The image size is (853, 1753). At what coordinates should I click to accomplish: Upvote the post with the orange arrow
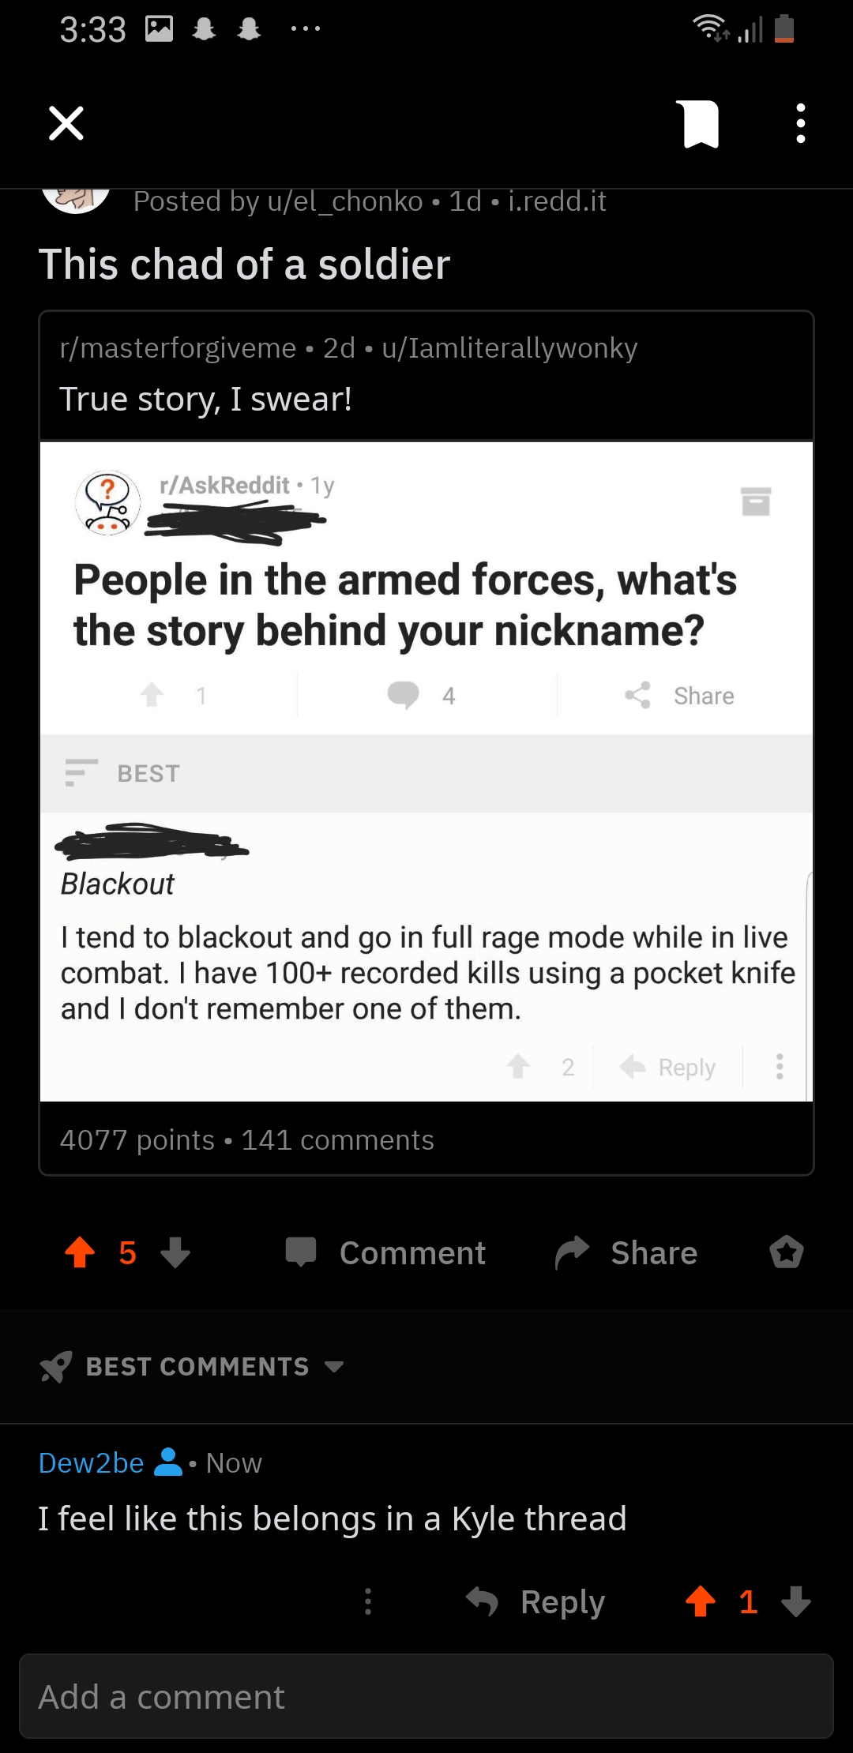(x=80, y=1252)
